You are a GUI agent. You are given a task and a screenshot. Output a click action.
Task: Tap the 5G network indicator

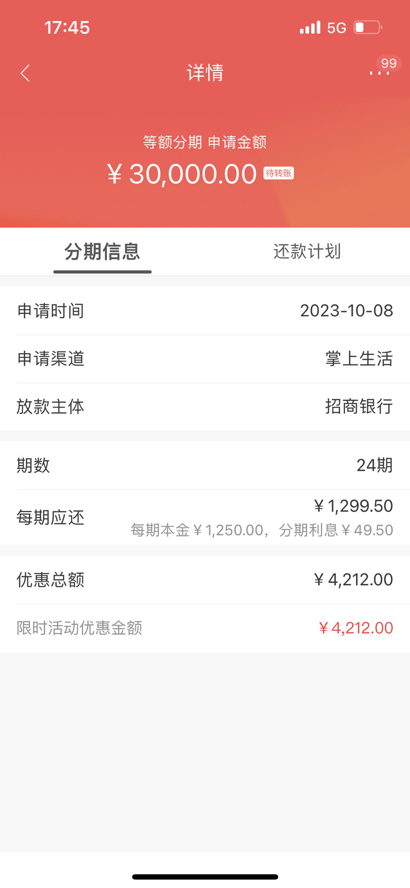pyautogui.click(x=336, y=28)
